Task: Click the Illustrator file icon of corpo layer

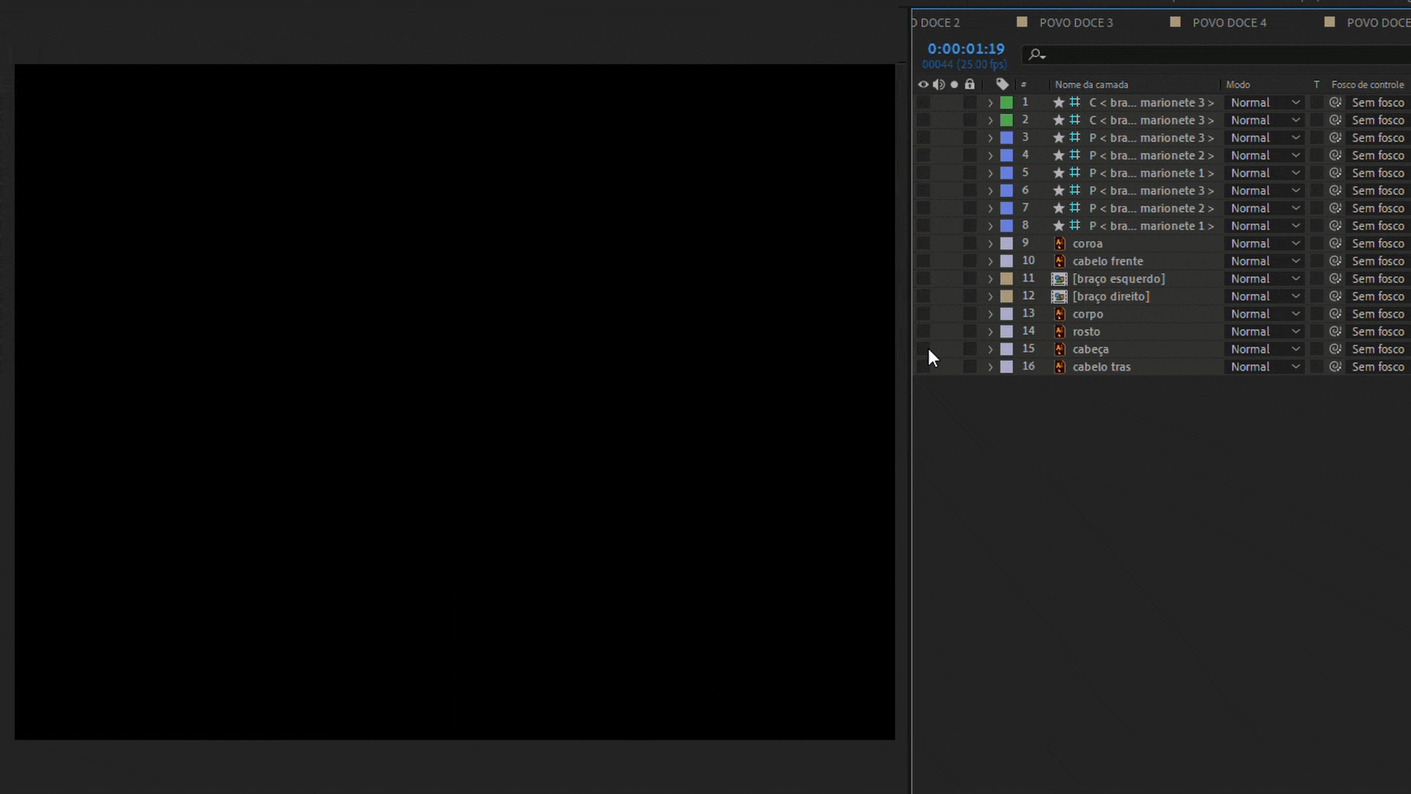Action: (x=1059, y=314)
